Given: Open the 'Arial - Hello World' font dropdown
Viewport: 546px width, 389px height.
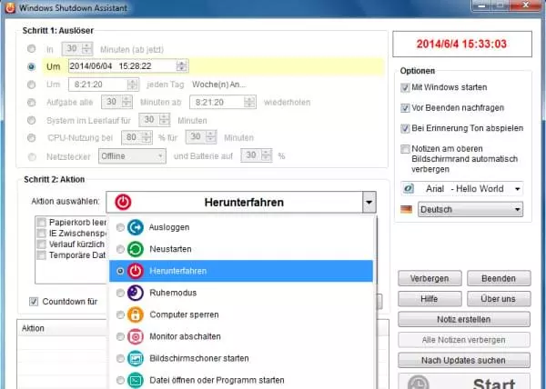Looking at the screenshot, I should pyautogui.click(x=461, y=189).
